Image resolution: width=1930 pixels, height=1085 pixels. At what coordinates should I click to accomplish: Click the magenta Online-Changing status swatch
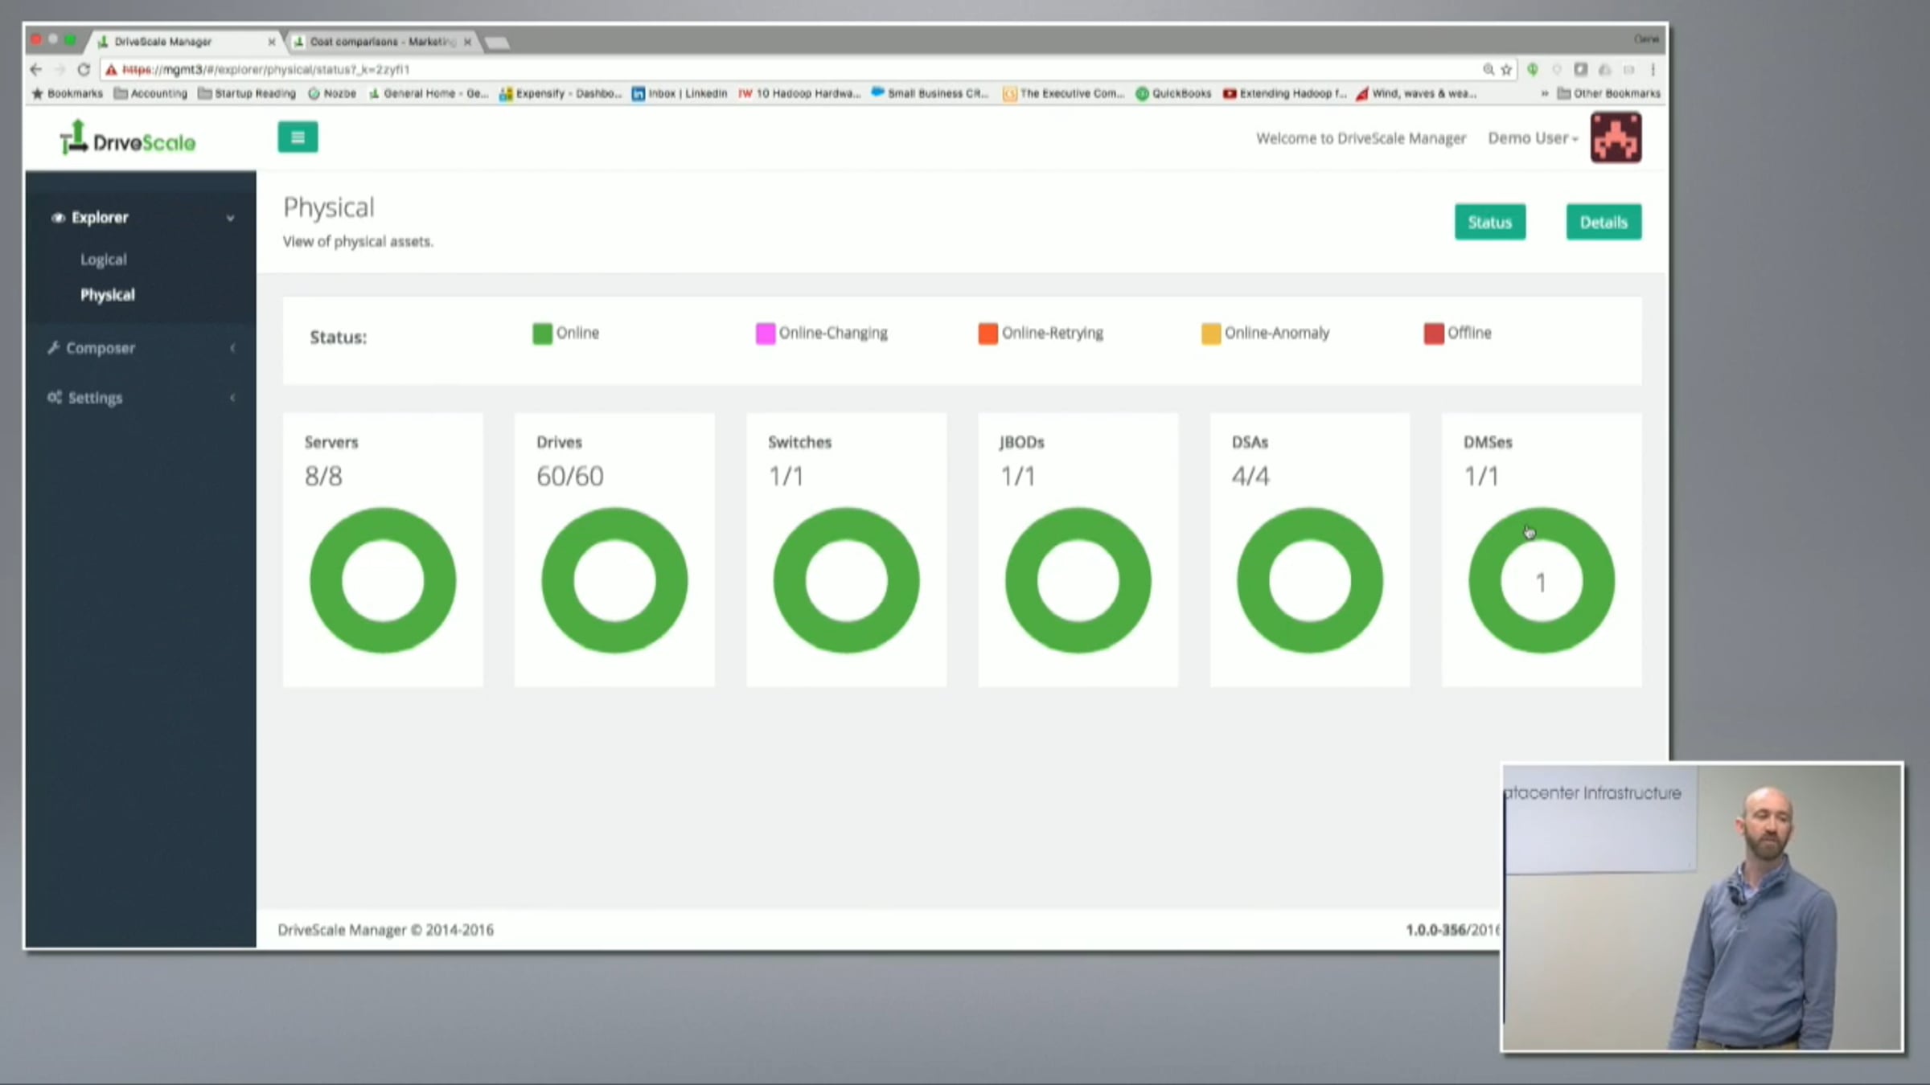click(765, 334)
